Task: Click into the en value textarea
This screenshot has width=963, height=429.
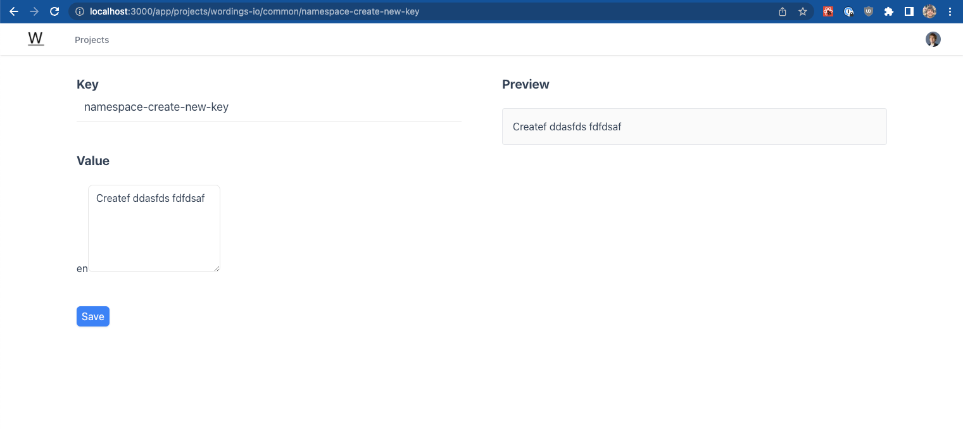Action: click(154, 228)
